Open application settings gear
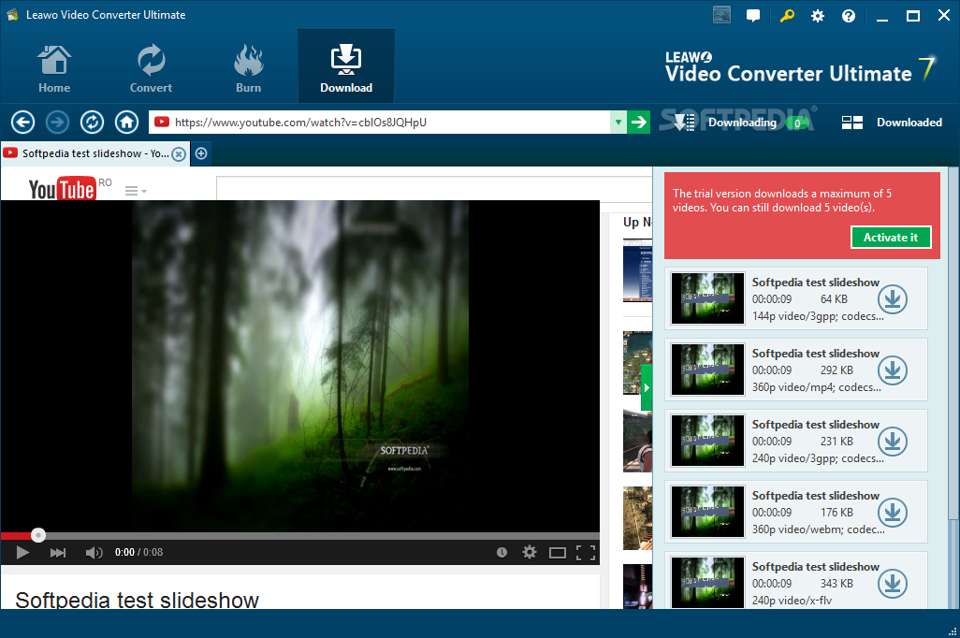This screenshot has width=960, height=638. click(x=818, y=16)
